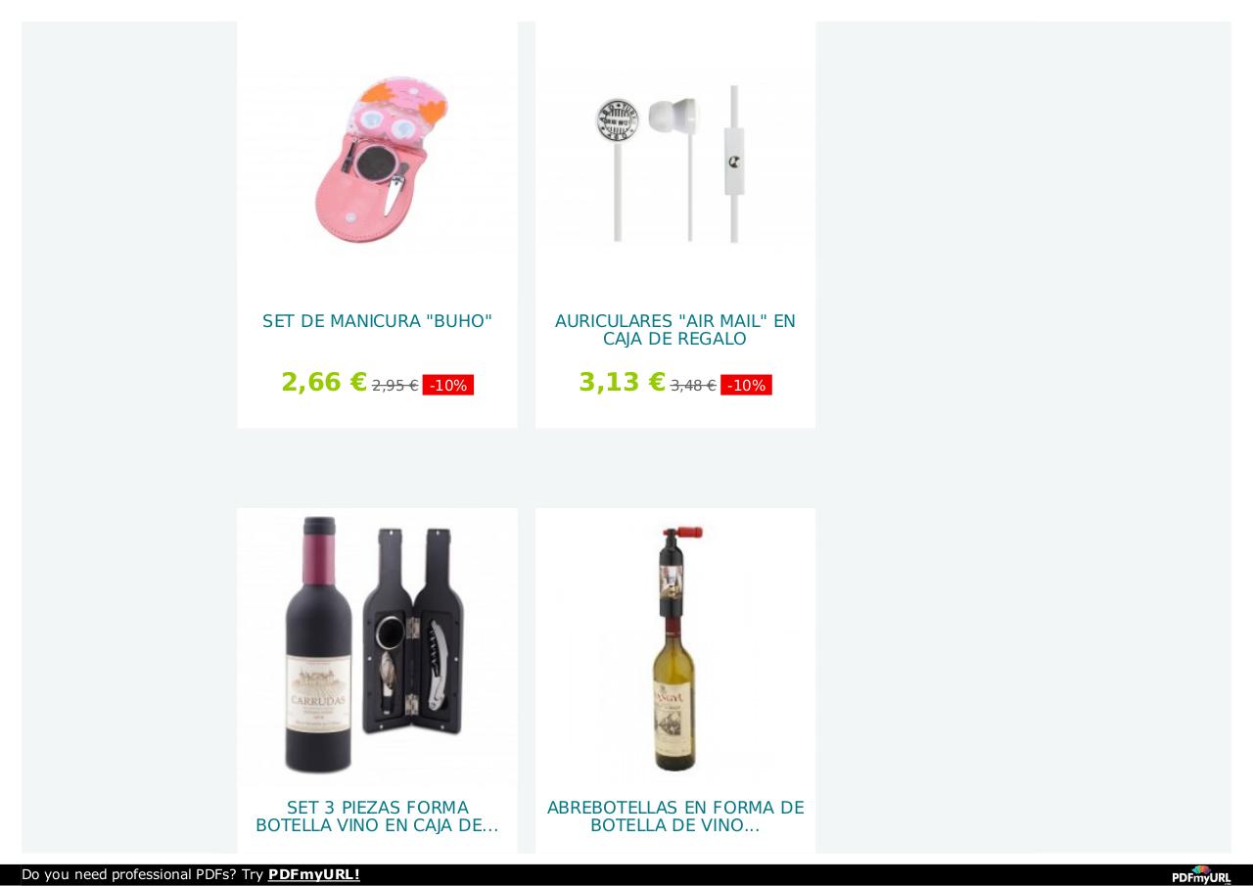This screenshot has width=1253, height=886.
Task: Click the SET DE MANICURA "BUHO" title
Action: 377,321
